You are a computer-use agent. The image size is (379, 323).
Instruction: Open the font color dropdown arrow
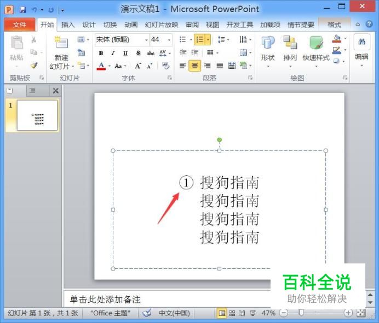(x=109, y=66)
